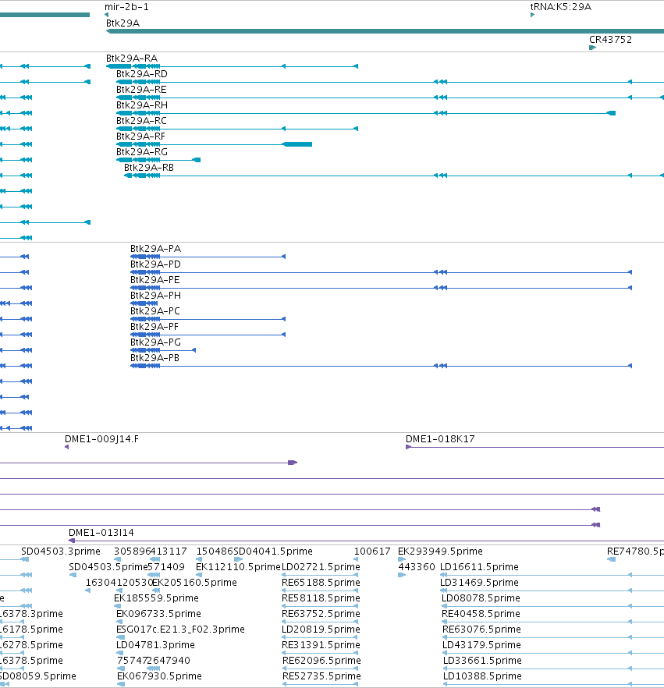The height and width of the screenshot is (688, 664).
Task: Select the LD43179.5prime EST label
Action: pos(482,645)
